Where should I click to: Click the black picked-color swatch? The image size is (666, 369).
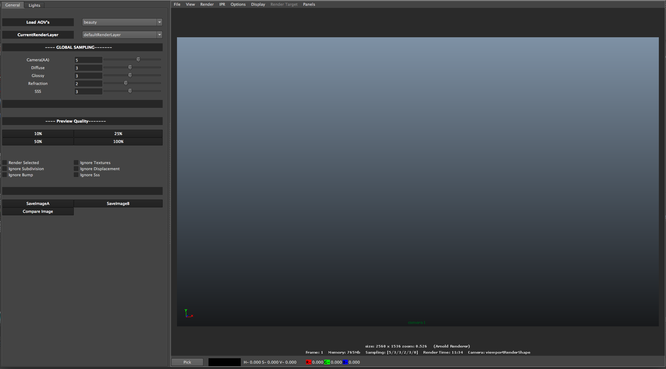point(225,362)
